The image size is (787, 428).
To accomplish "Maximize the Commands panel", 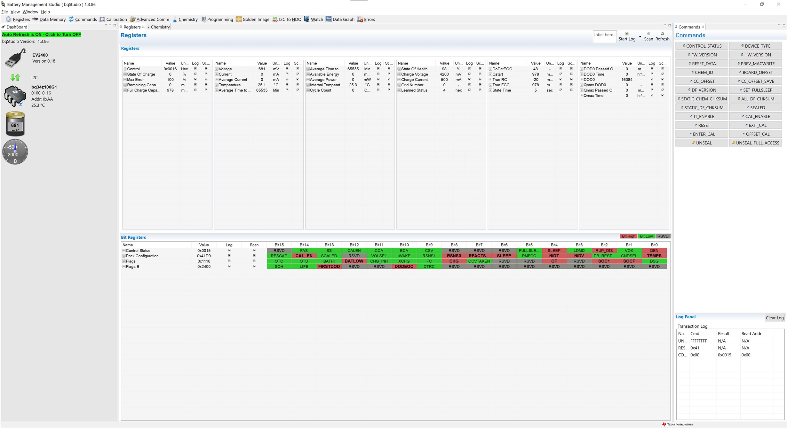I will [784, 25].
